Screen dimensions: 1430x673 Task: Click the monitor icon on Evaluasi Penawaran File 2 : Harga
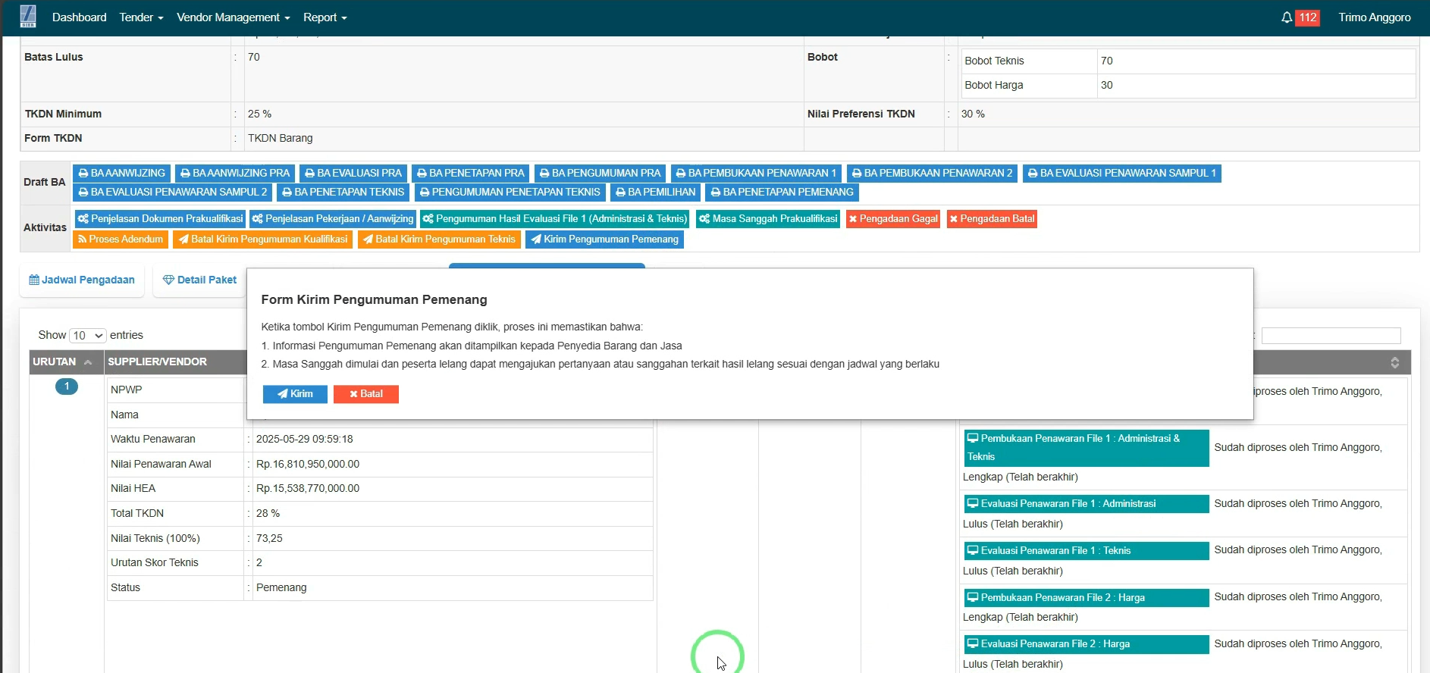coord(973,643)
